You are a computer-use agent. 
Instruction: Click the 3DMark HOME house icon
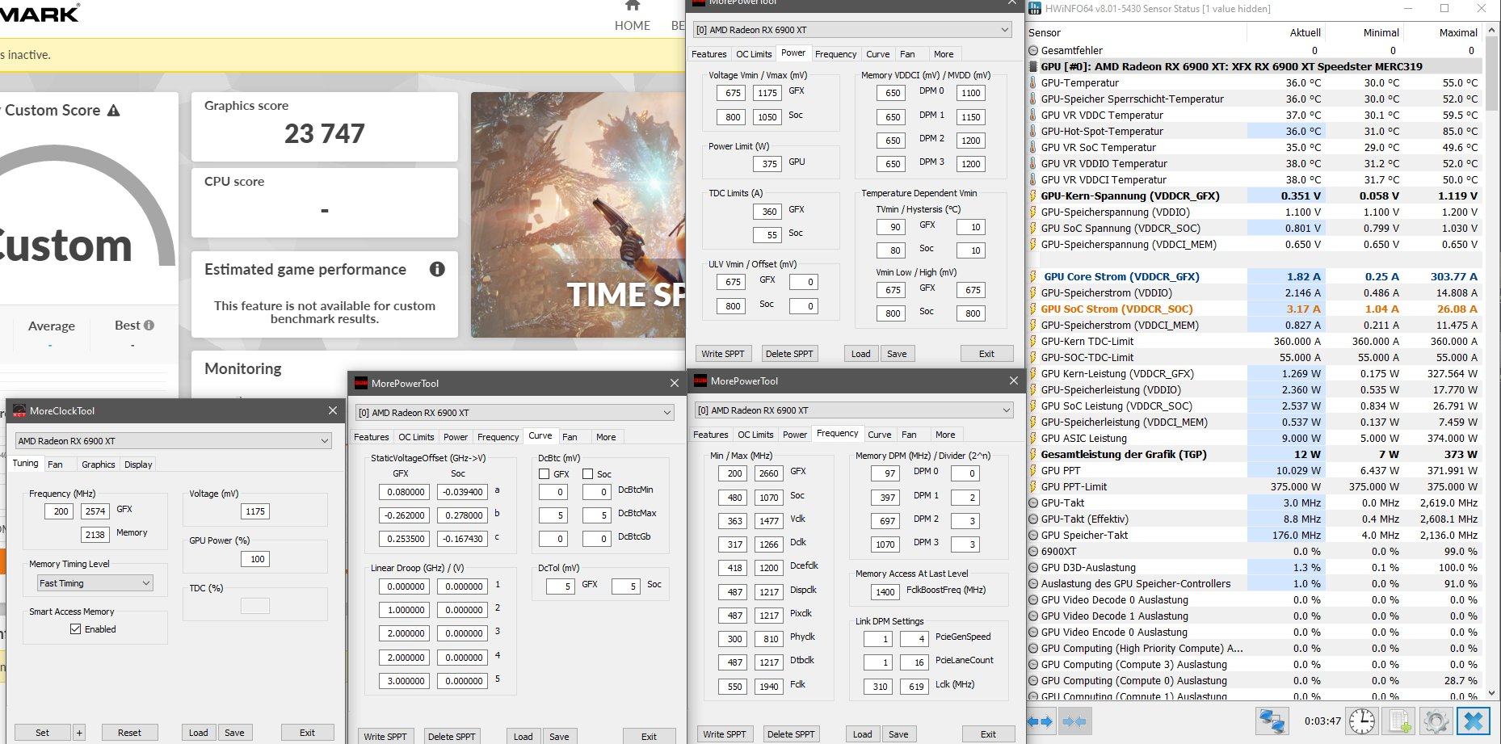[x=633, y=6]
